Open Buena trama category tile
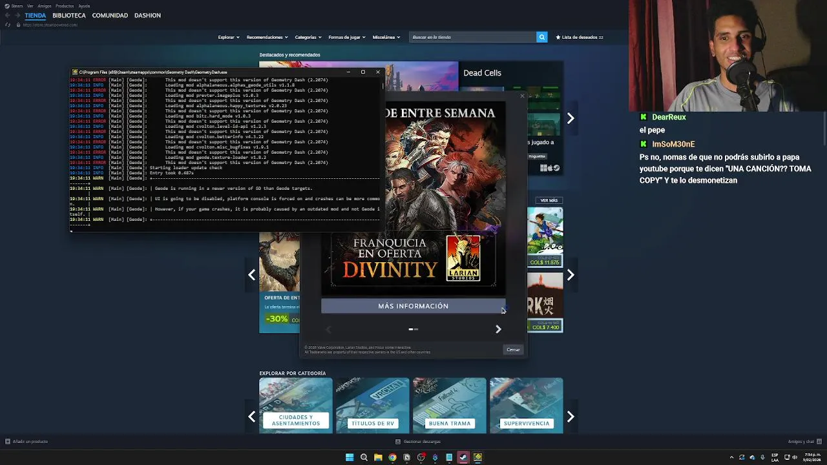The image size is (827, 465). point(449,405)
